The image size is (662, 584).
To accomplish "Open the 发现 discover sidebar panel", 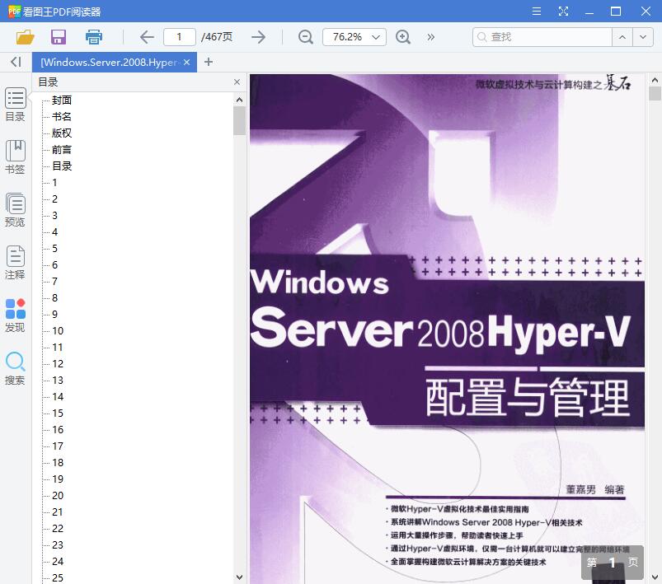I will pos(15,315).
